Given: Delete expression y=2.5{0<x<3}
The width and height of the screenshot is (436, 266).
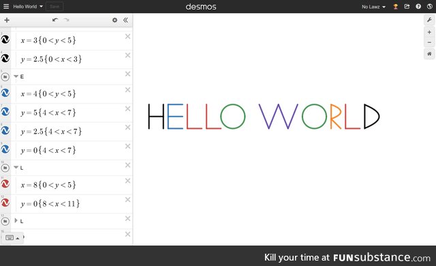Looking at the screenshot, I should [x=127, y=55].
